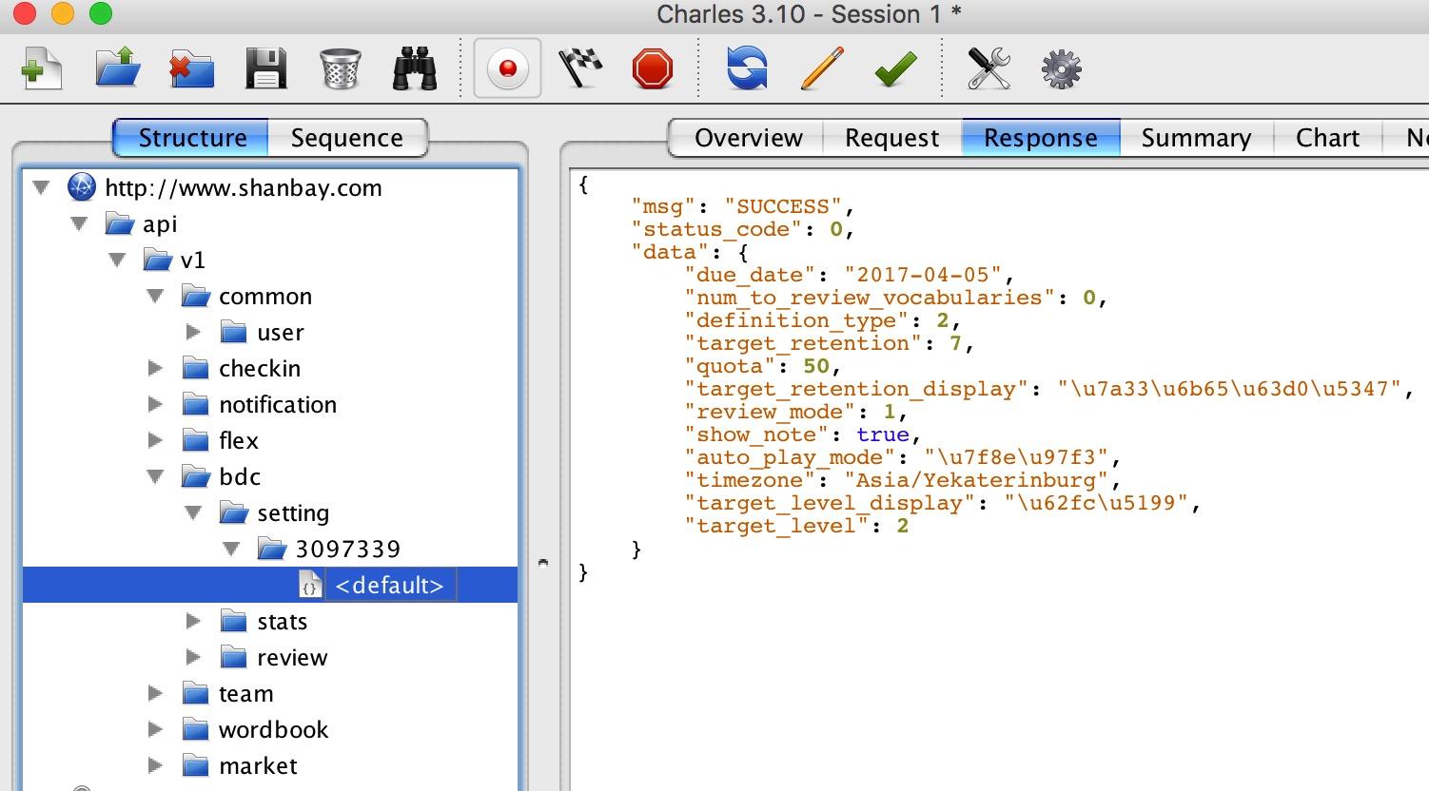This screenshot has height=791, width=1429.
Task: Zoom the Charles window with the green button
Action: 101,13
